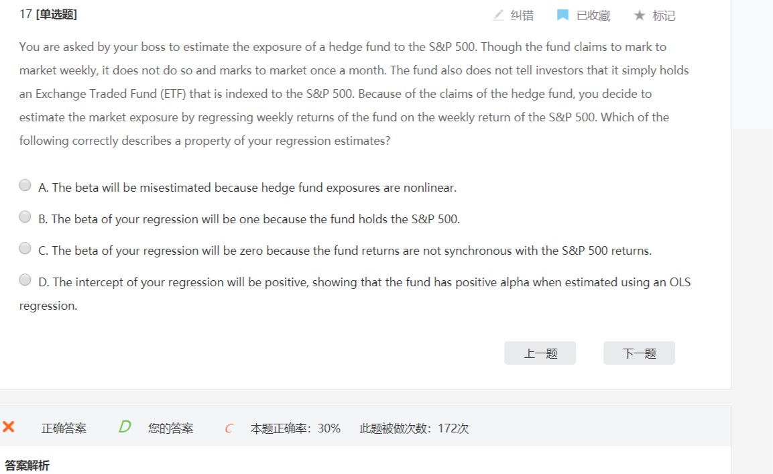Click the orange letter C after 您的答案
The width and height of the screenshot is (773, 474).
click(x=229, y=428)
